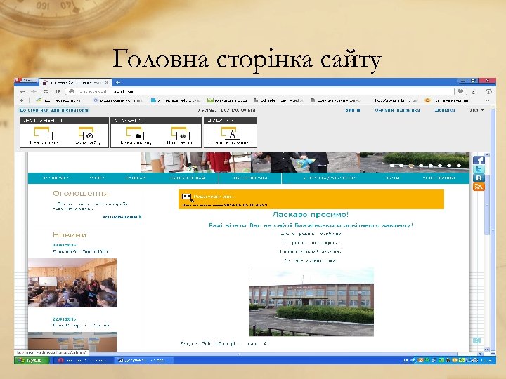Select the open school site tab
Screen dimensions: 506x379
(76, 83)
